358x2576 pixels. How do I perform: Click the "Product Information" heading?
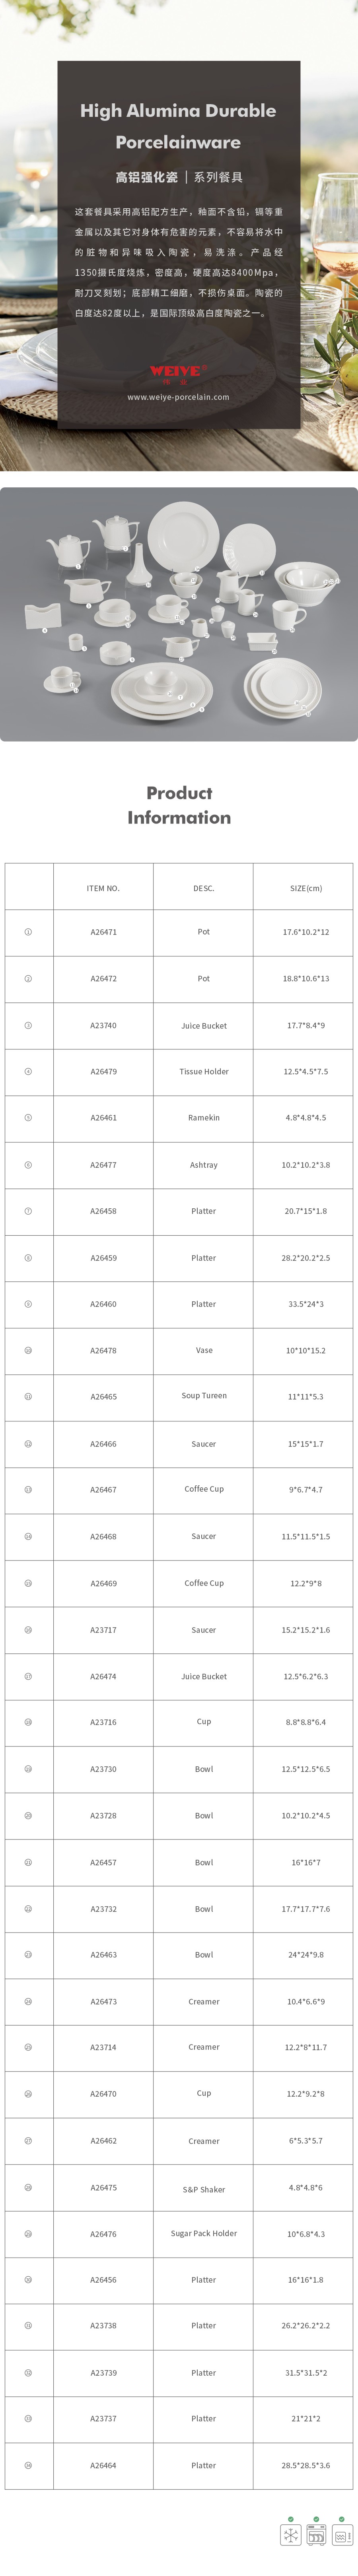click(x=179, y=805)
